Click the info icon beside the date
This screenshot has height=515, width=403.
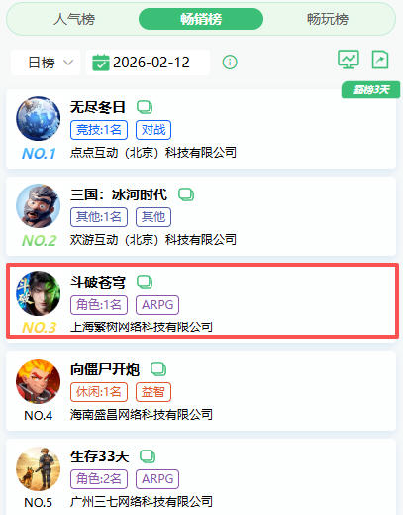pyautogui.click(x=230, y=63)
